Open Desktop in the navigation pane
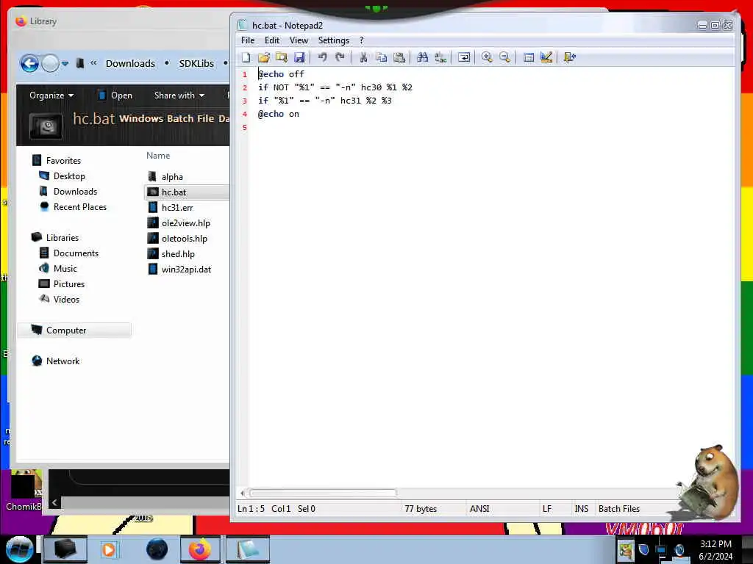 (x=69, y=176)
